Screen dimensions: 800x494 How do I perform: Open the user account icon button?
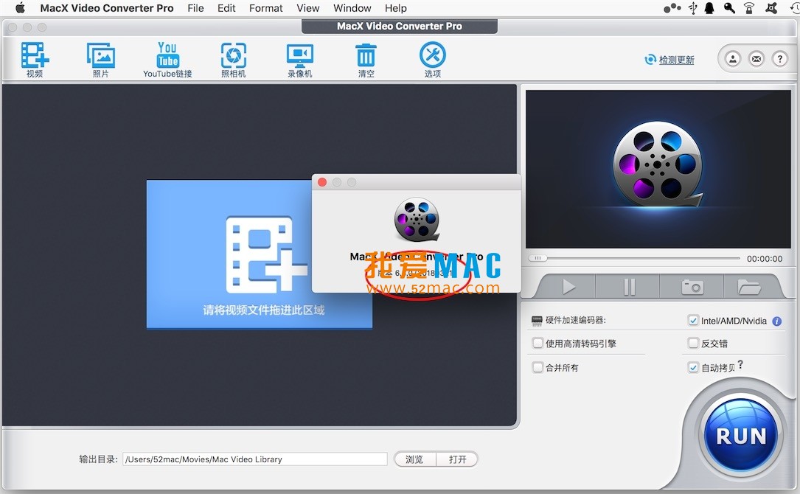click(733, 59)
